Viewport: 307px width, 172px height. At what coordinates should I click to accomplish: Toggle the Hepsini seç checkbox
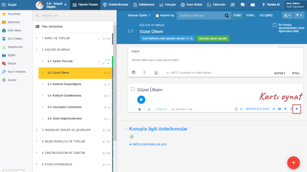coord(157,15)
